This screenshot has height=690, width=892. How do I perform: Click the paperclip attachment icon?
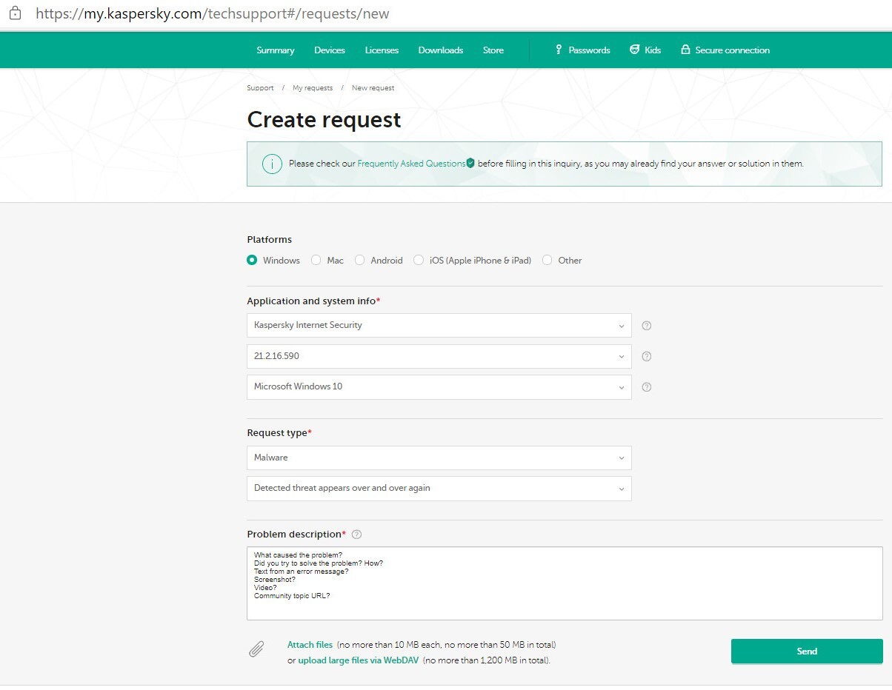tap(256, 649)
